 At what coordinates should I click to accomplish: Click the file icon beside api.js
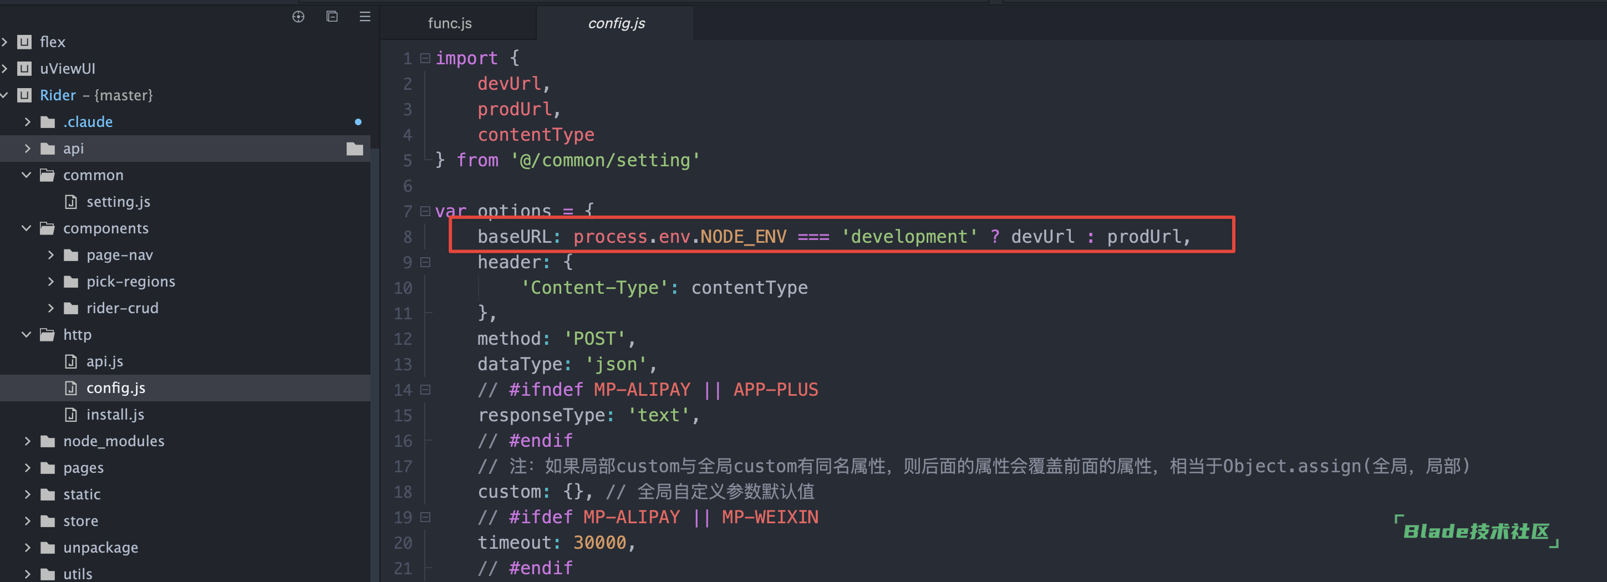70,360
